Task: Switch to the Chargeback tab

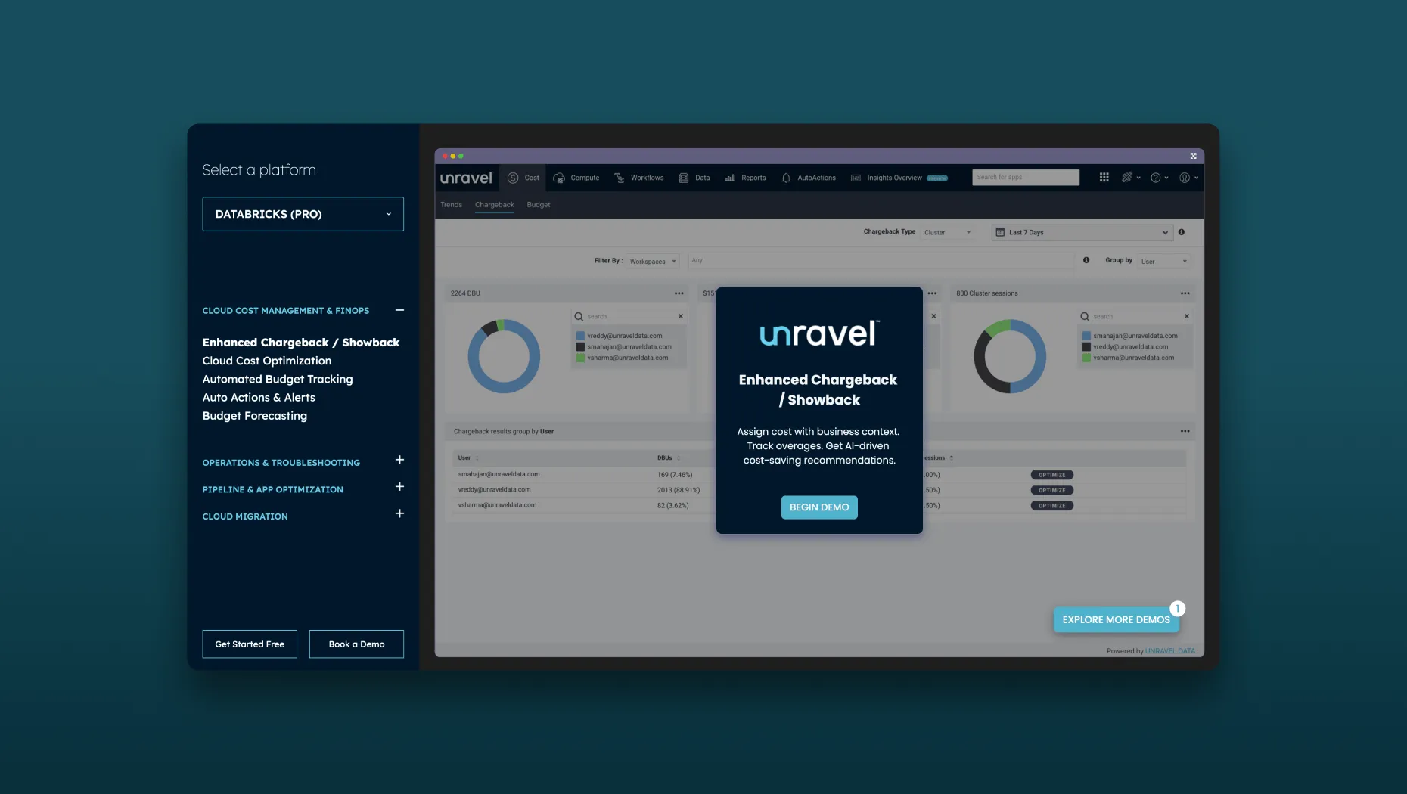Action: 494,205
